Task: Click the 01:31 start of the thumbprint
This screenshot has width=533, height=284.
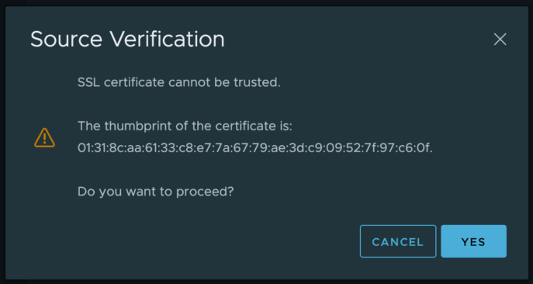Action: tap(91, 147)
